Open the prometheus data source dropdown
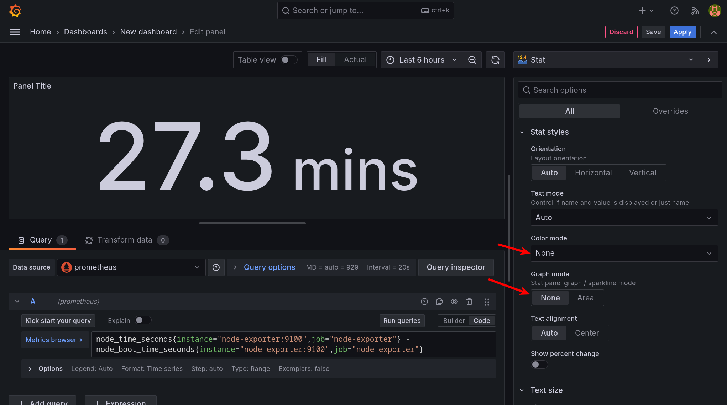The width and height of the screenshot is (727, 405). [131, 267]
